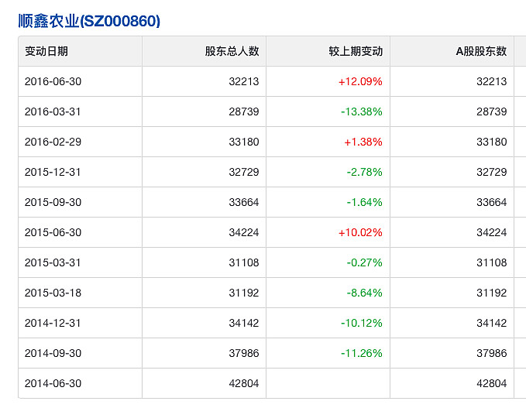The image size is (526, 408).
Task: Select the -11.26% change value
Action: (361, 353)
